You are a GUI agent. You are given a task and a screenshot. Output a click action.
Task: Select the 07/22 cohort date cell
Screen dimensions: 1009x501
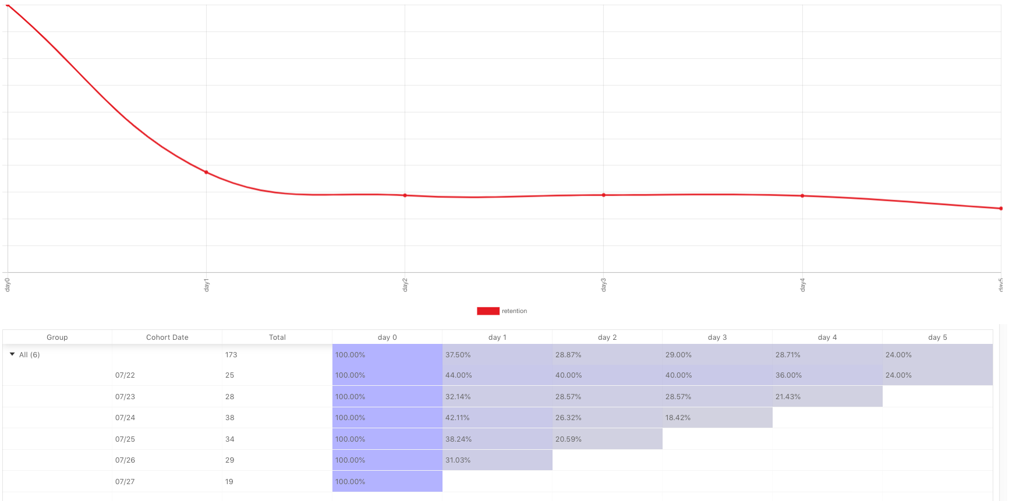click(x=167, y=375)
